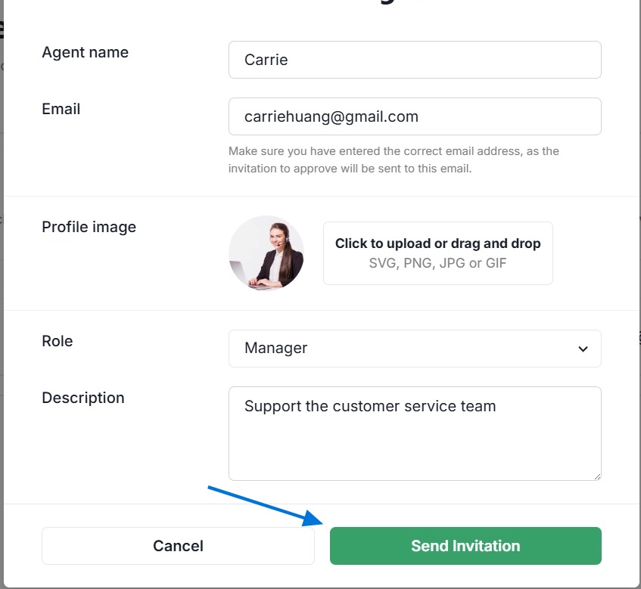
Task: Click the agent profile photo avatar
Action: [266, 253]
